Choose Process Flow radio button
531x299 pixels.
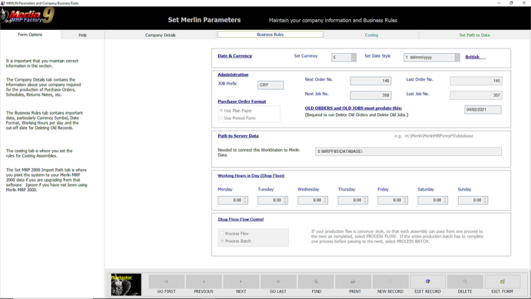point(222,234)
